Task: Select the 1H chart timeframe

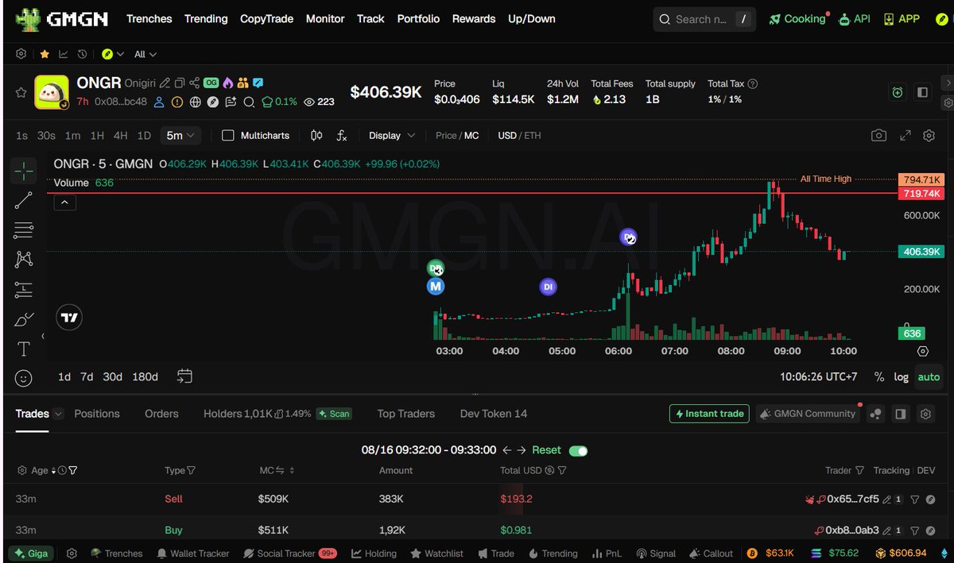Action: tap(97, 136)
